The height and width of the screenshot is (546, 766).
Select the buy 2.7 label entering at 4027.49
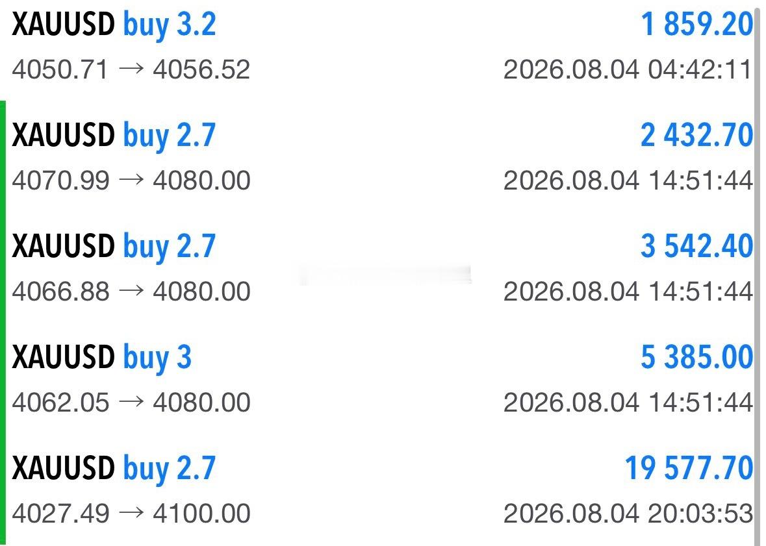tap(169, 469)
